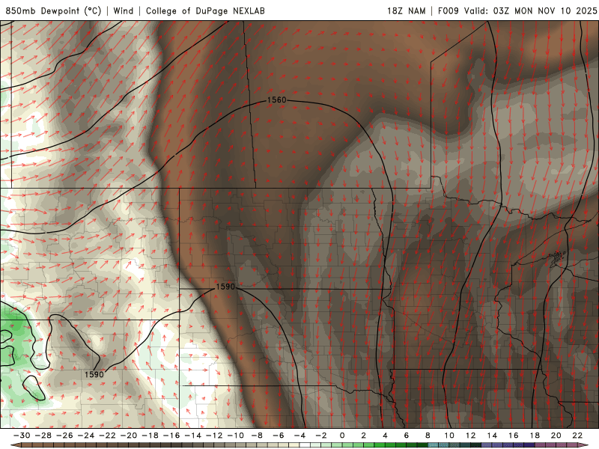Select the F009 forecast hour text
This screenshot has height=449, width=599.
point(448,10)
